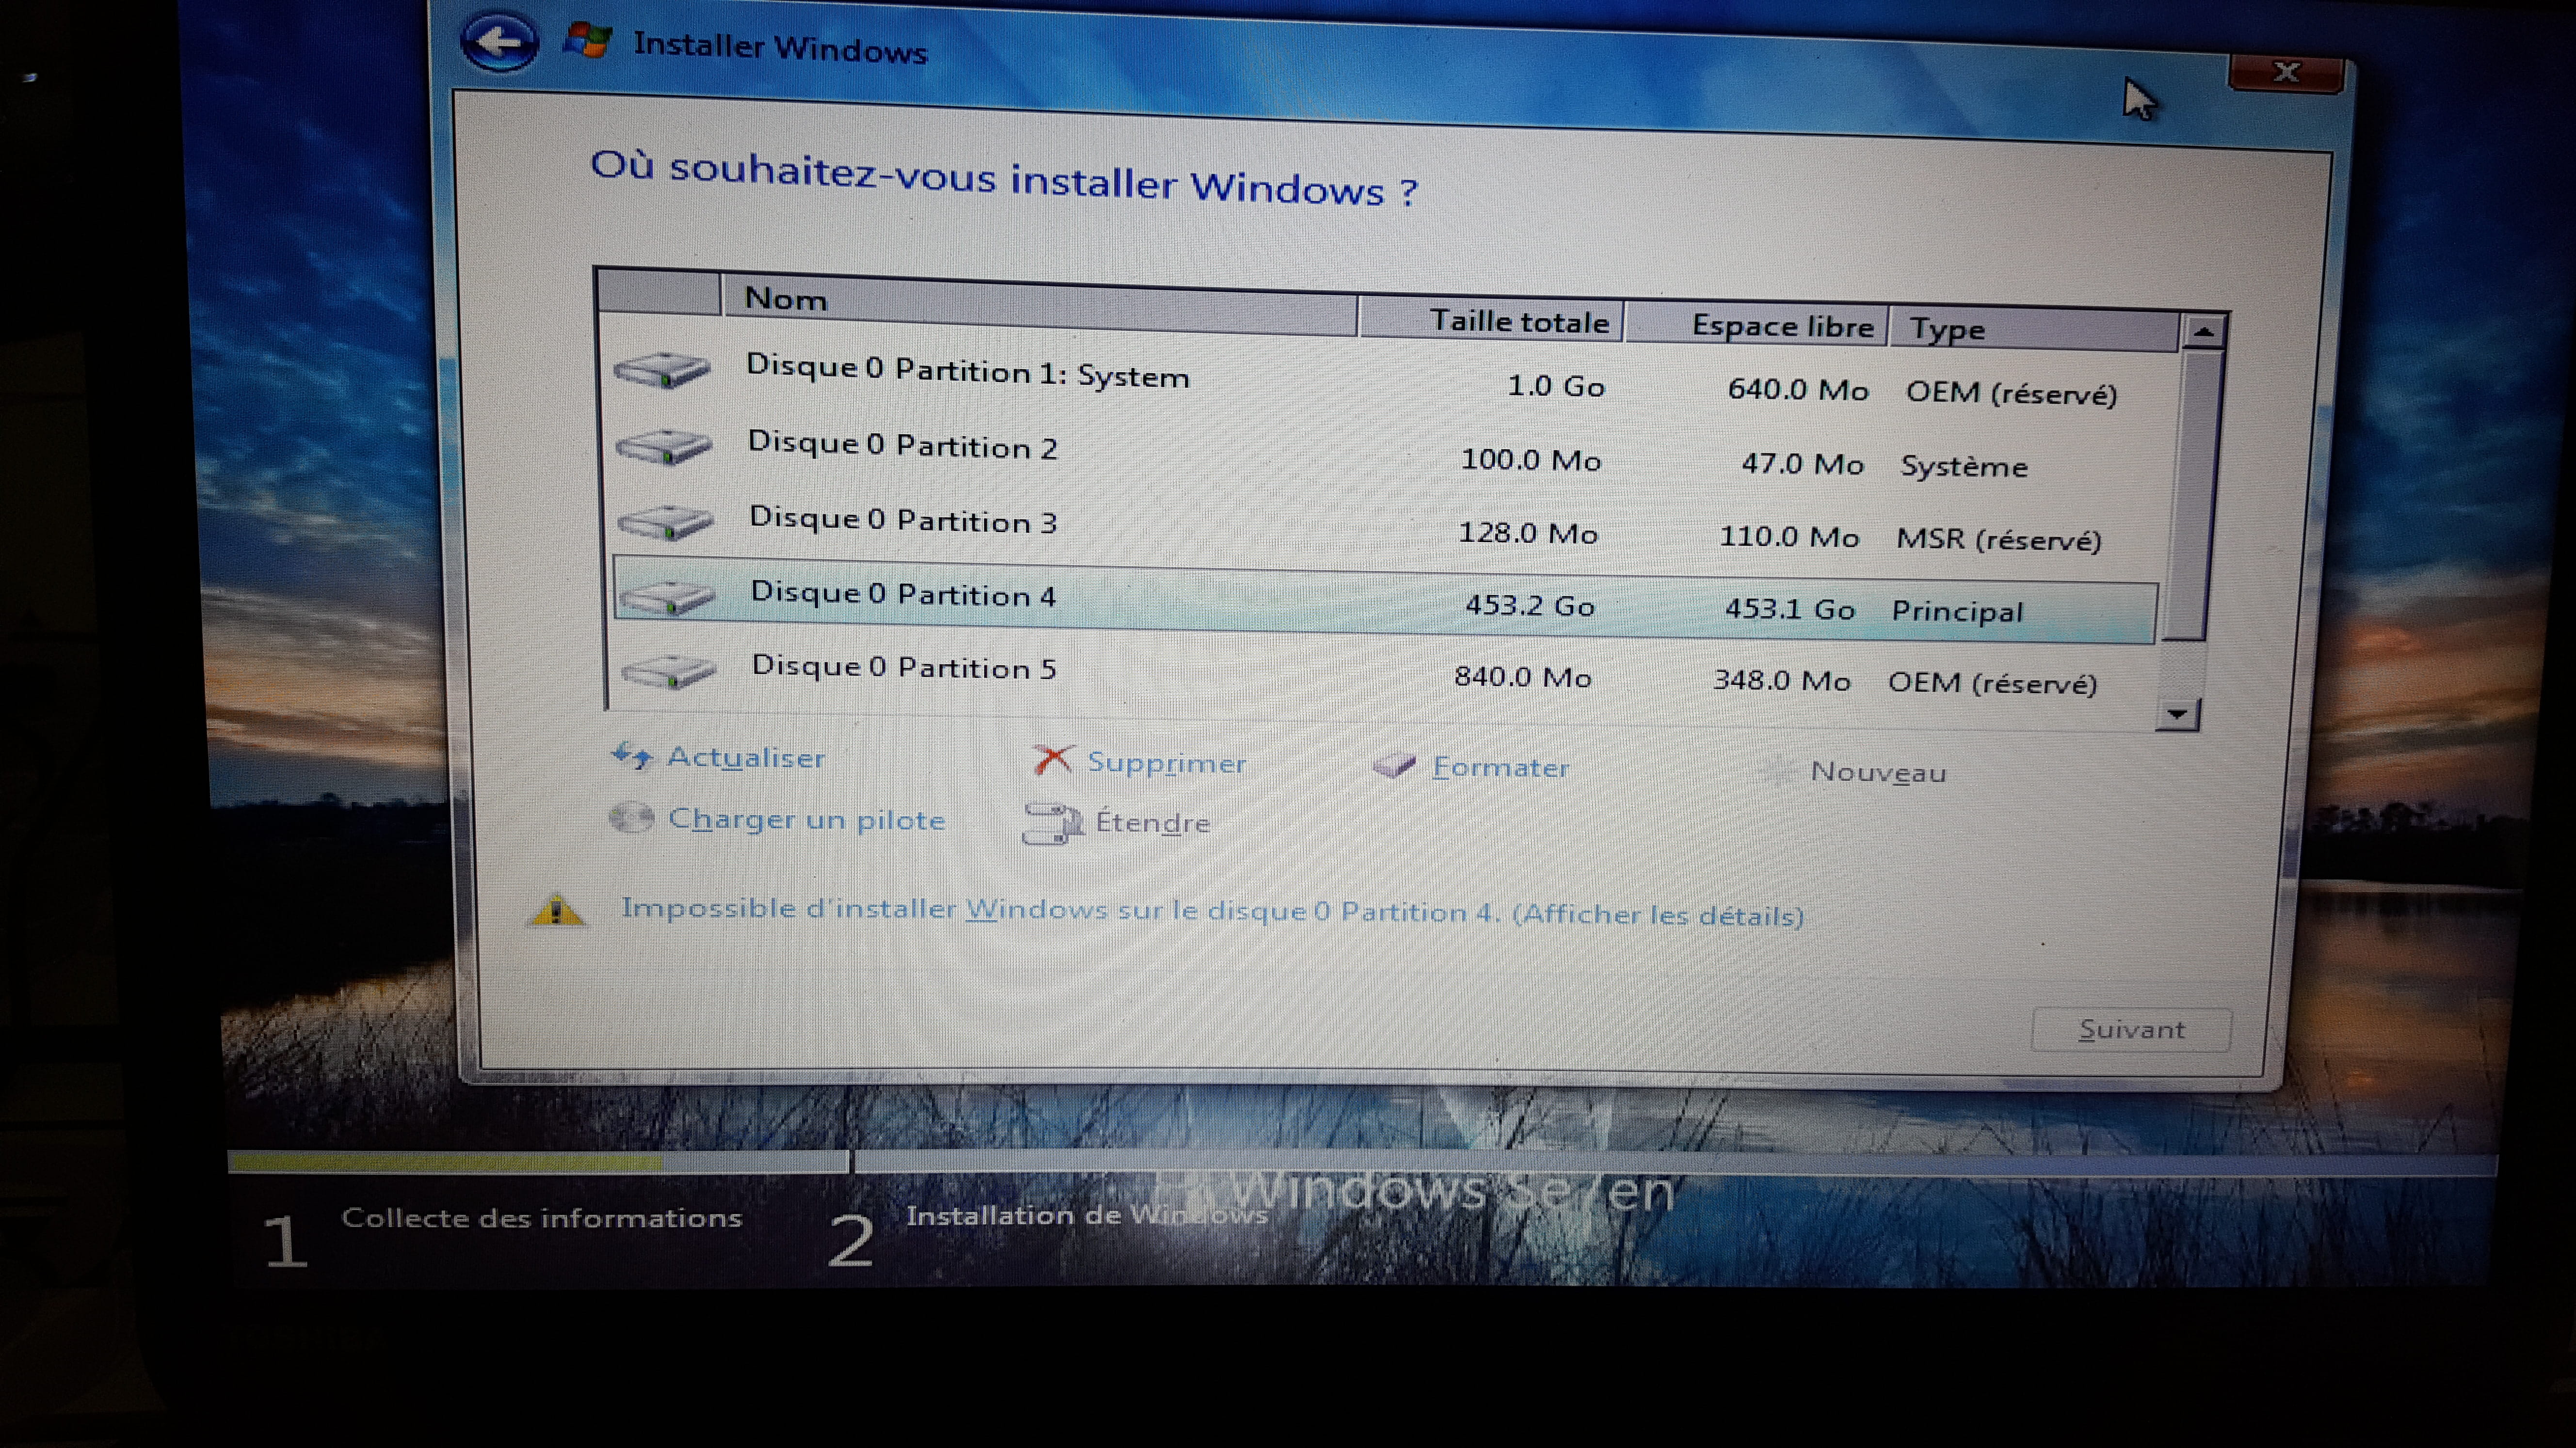Click the Actualiser refresh icon

632,755
